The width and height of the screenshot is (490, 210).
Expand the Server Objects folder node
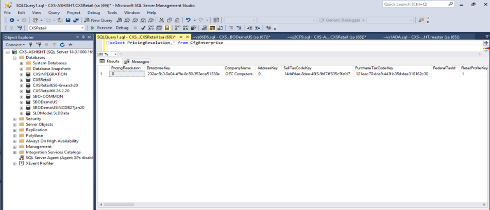[x=15, y=125]
